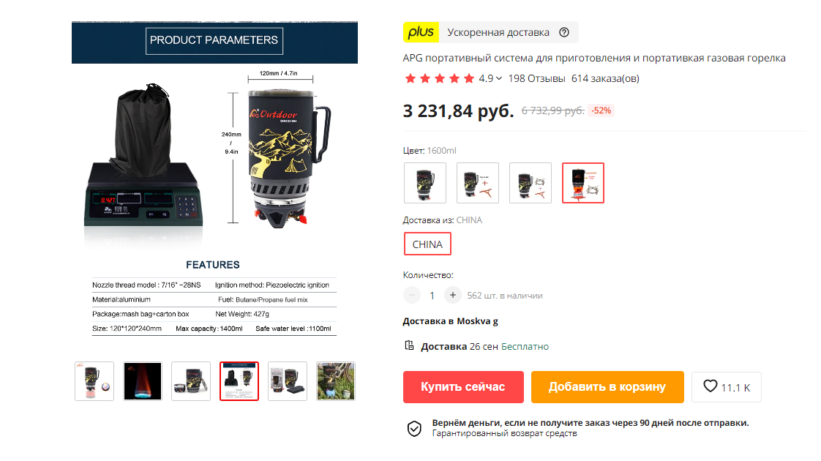Screen dimensions: 821x461
Task: Select the second color variant thumbnail
Action: coord(478,183)
